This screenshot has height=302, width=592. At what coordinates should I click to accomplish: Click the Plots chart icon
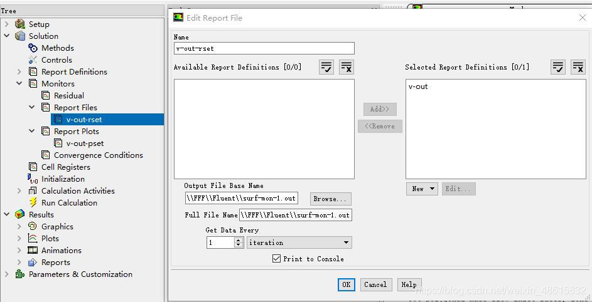[x=33, y=239]
